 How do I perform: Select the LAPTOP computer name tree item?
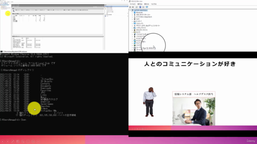(141, 10)
